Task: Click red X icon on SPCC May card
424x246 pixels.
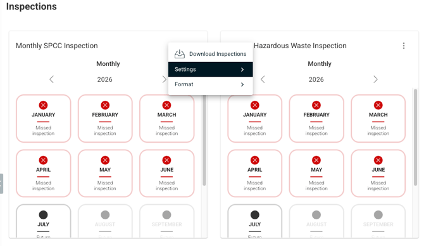Action: [105, 160]
